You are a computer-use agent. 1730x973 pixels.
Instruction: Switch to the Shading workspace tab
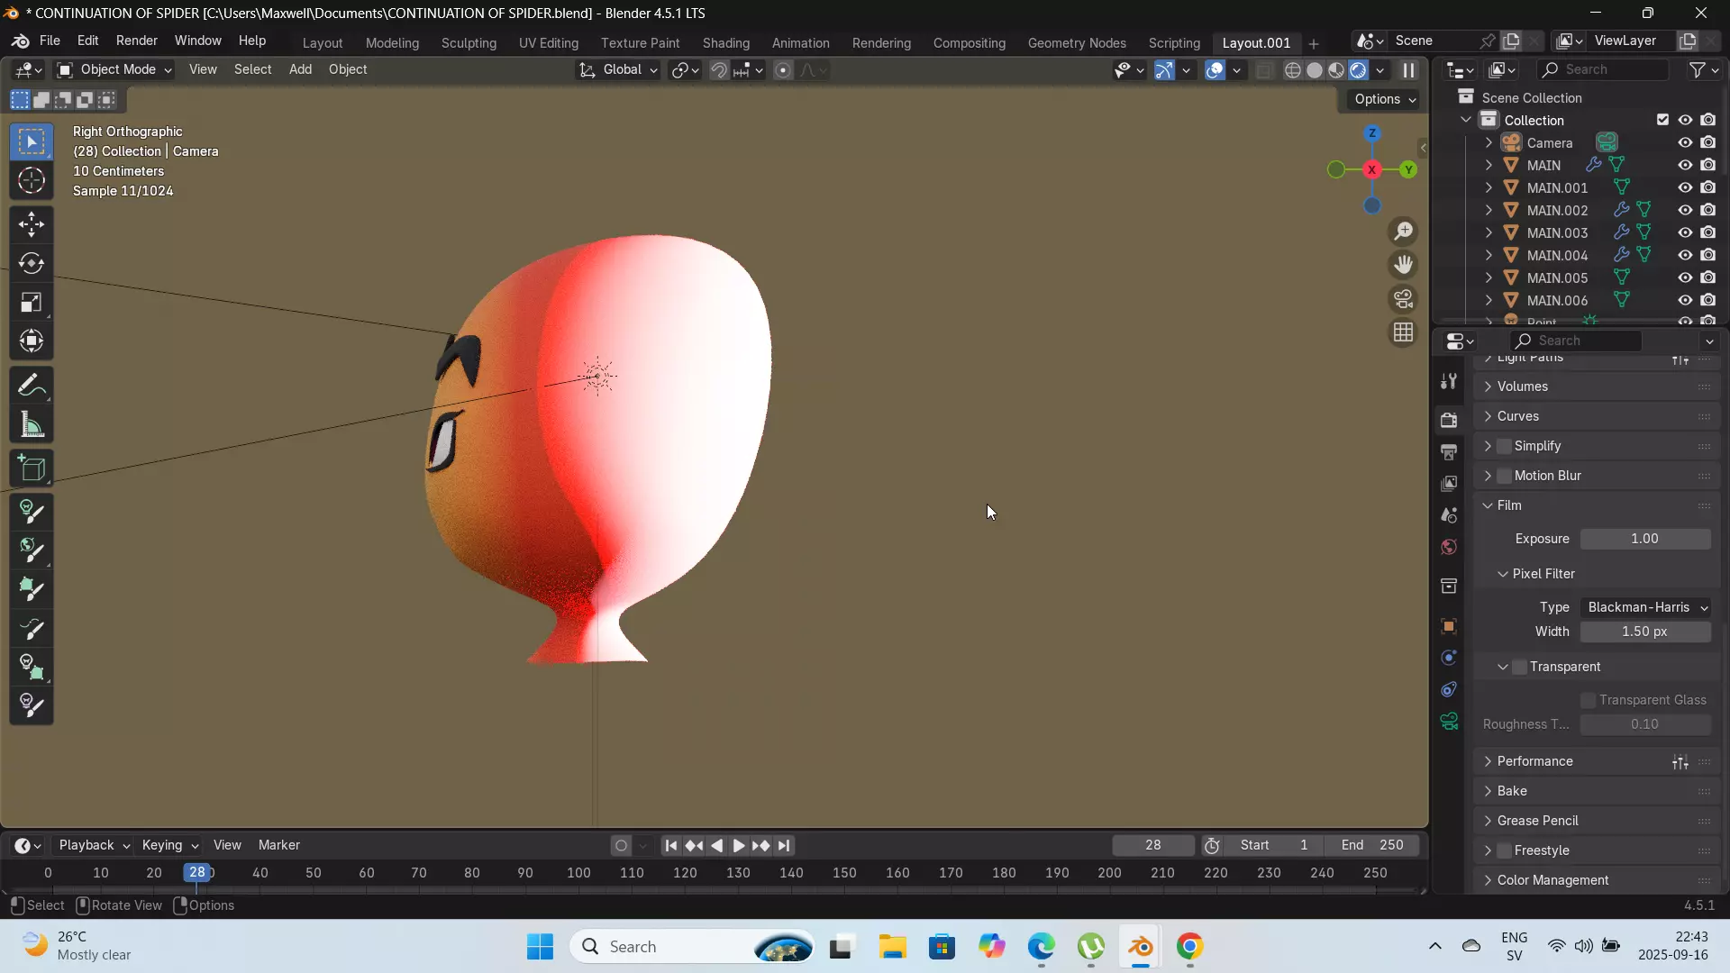[x=726, y=43]
